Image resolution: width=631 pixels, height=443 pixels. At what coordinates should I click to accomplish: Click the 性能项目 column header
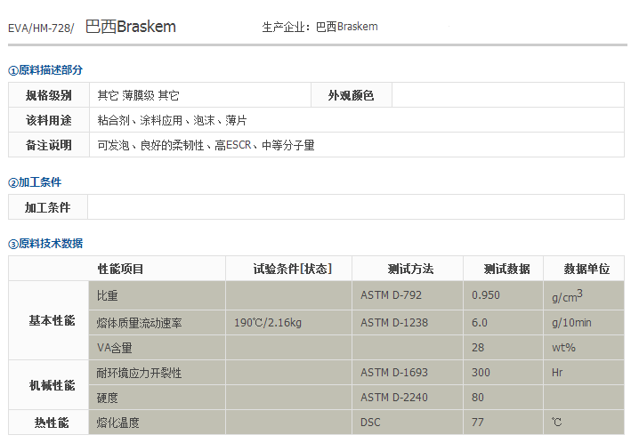[117, 269]
